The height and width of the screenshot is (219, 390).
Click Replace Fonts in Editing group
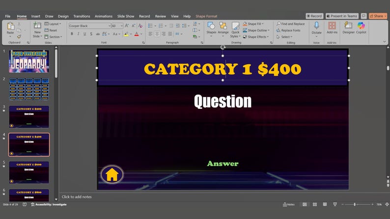click(288, 30)
